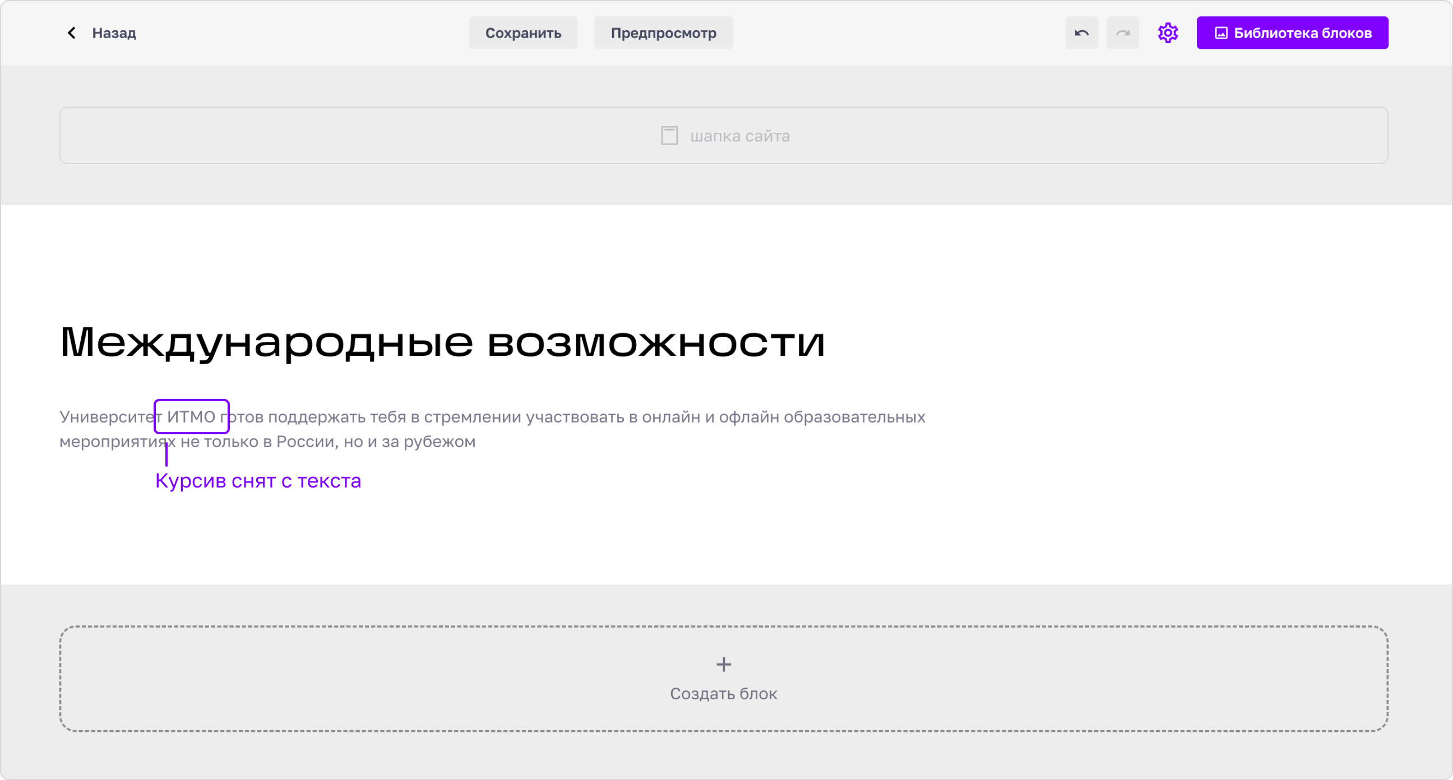The width and height of the screenshot is (1453, 780).
Task: Select the шапка сайта header block
Action: [724, 136]
